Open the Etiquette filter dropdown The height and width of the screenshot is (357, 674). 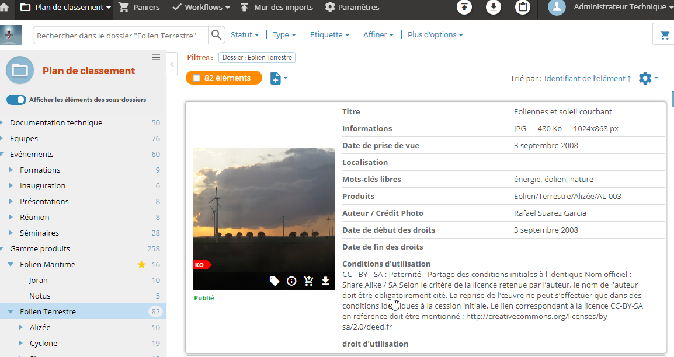click(x=329, y=35)
